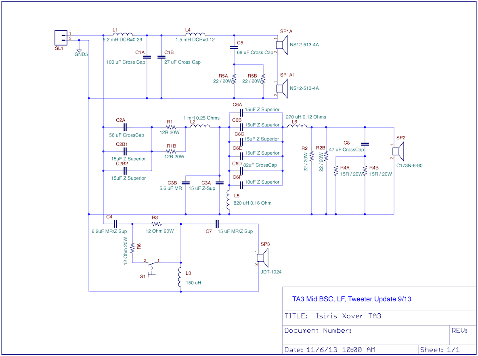Click the R5B resistor symbol
This screenshot has width=478, height=356.
pos(263,79)
